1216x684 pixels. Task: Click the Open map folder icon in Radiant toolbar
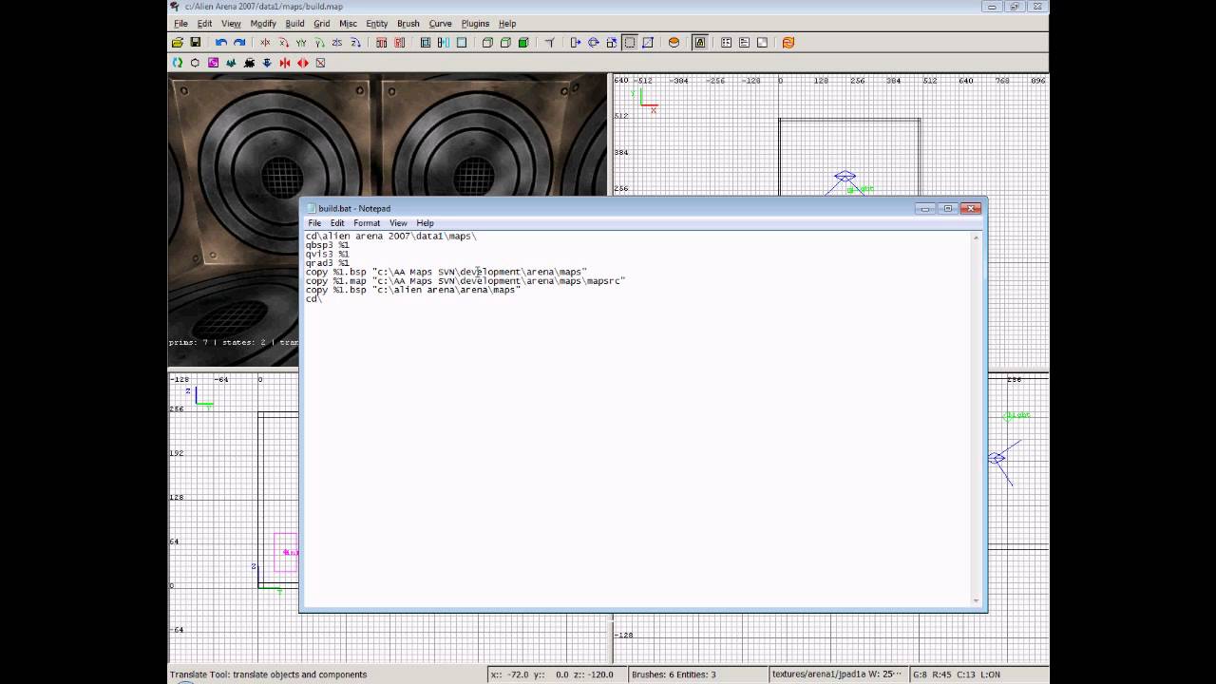click(178, 42)
